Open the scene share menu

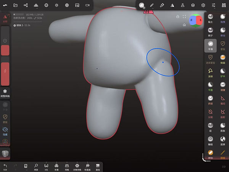(26, 5)
